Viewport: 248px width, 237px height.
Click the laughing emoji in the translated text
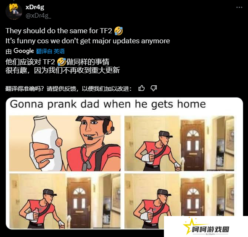coord(61,62)
